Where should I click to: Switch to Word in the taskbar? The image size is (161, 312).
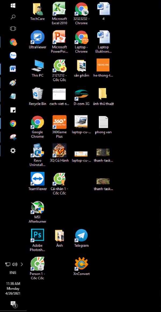(x=13, y=69)
